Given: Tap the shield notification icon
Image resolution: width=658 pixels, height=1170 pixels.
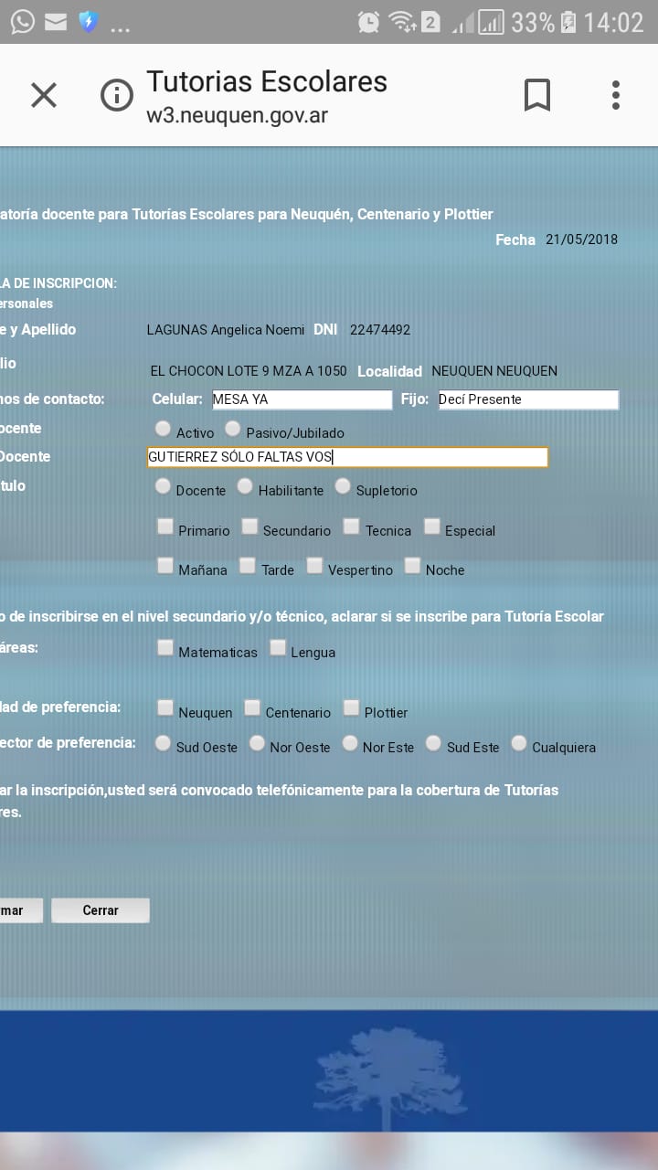Looking at the screenshot, I should click(x=88, y=22).
